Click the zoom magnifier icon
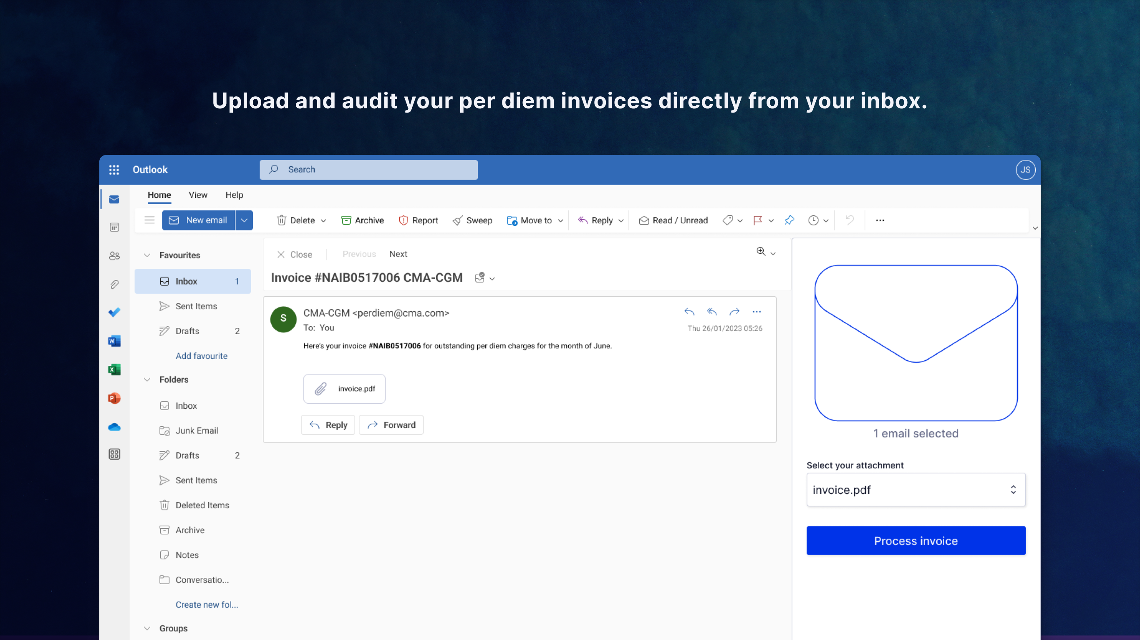Screen dimensions: 1140x640 click(x=761, y=252)
